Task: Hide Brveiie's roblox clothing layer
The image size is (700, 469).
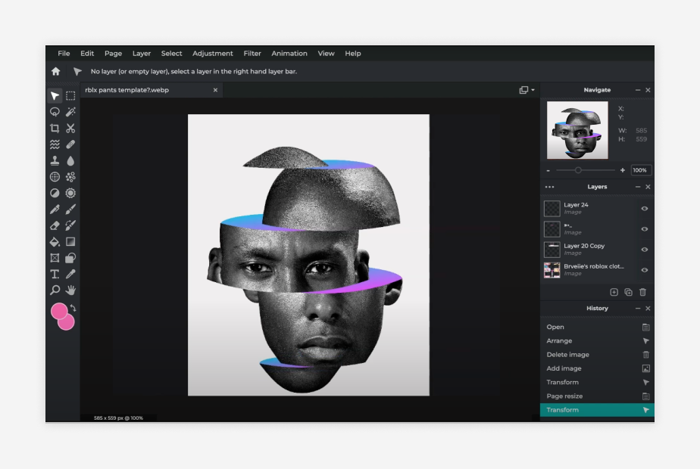Action: [645, 270]
